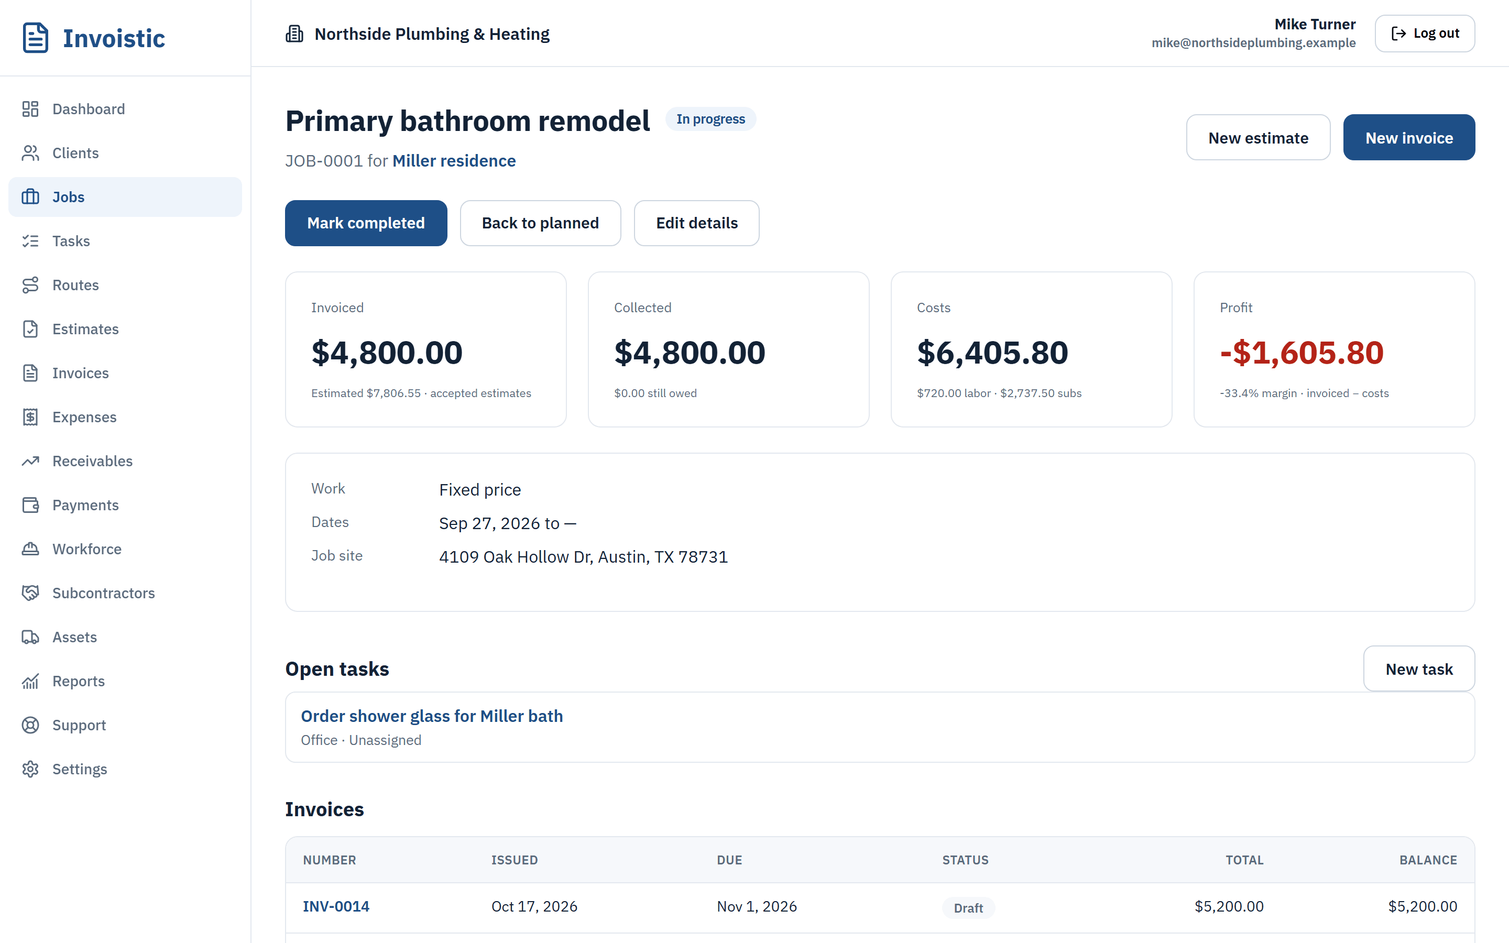Click the New estimate button
This screenshot has width=1509, height=943.
click(1257, 137)
